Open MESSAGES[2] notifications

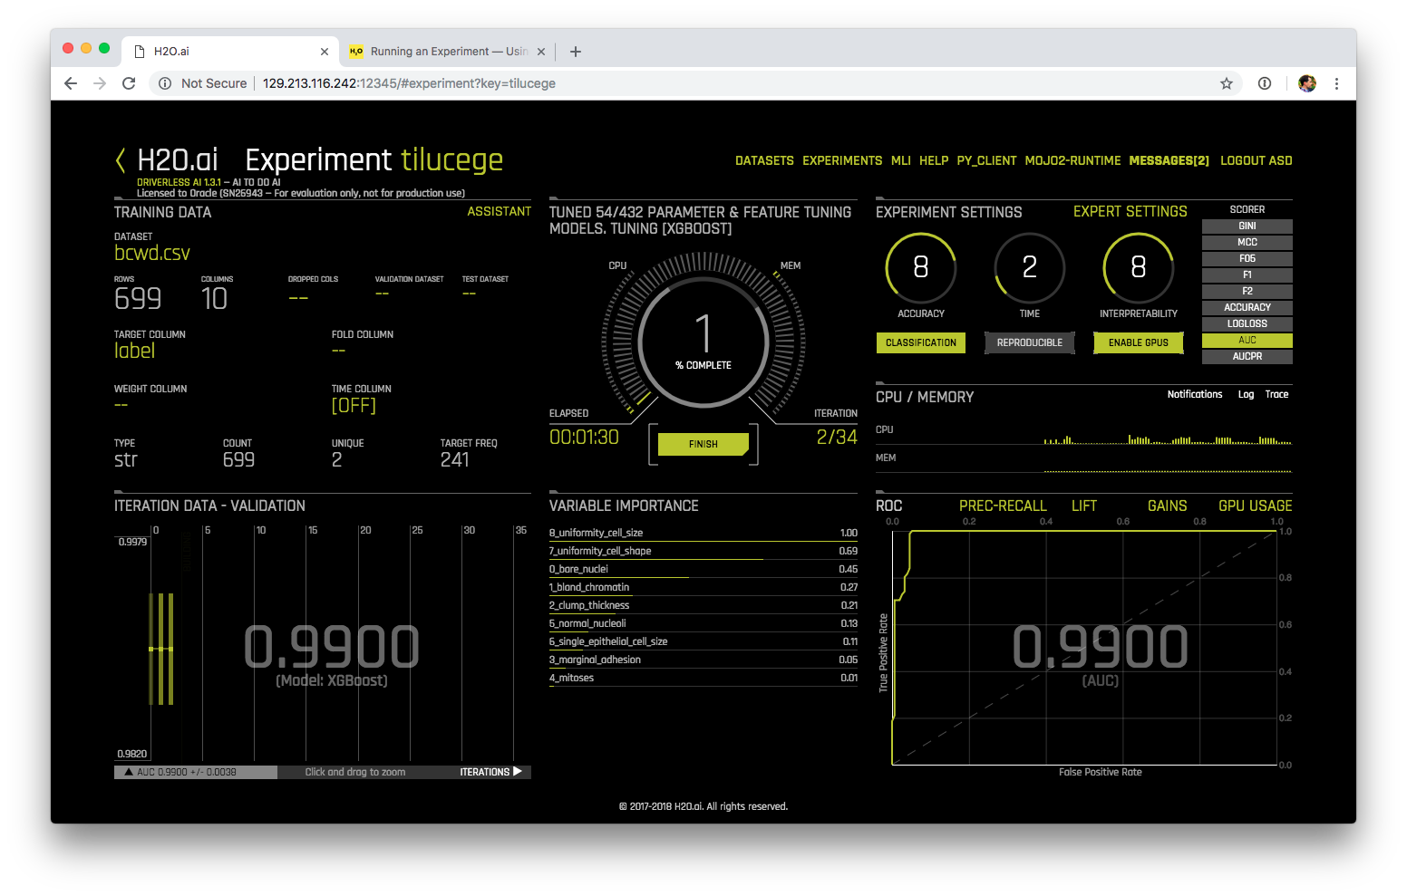1169,160
